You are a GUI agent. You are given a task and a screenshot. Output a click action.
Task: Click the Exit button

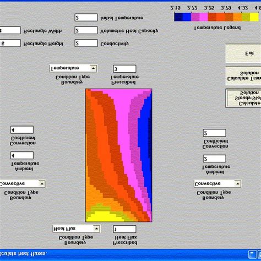coord(243,53)
